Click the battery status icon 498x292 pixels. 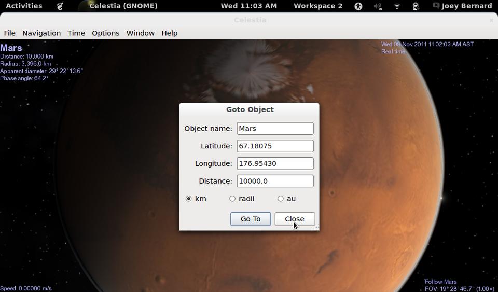point(416,6)
